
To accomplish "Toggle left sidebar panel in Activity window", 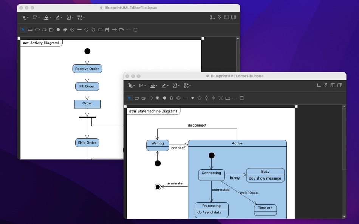I will coord(226,17).
